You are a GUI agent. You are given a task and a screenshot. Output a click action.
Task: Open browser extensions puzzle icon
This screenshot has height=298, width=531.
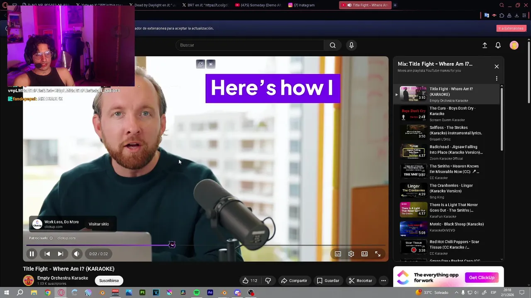coord(502,15)
